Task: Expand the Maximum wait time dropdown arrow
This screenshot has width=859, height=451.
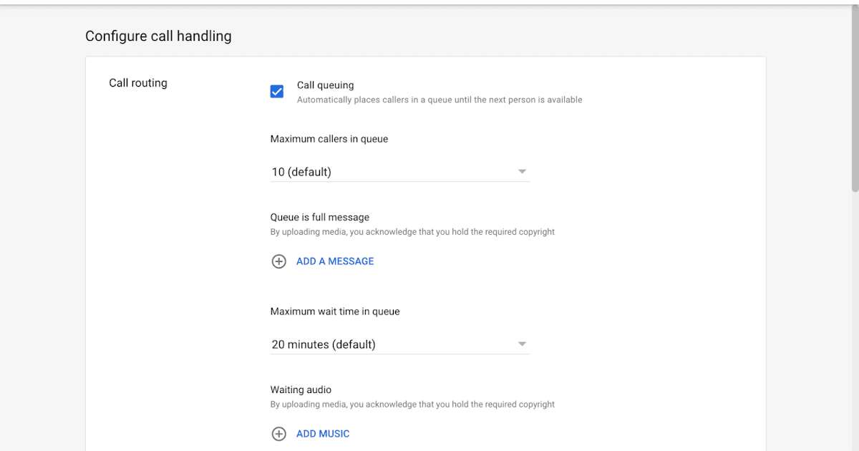Action: point(522,344)
